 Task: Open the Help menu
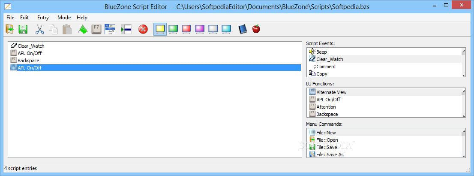click(82, 18)
